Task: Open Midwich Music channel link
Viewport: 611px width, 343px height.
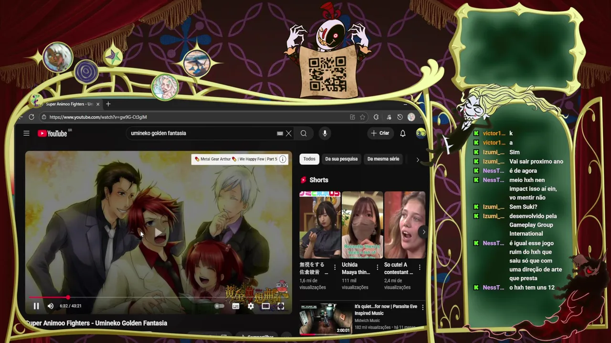Action: coord(367,321)
